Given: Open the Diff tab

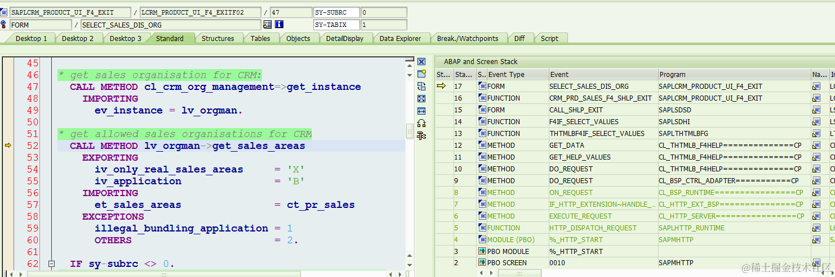Looking at the screenshot, I should coord(519,39).
